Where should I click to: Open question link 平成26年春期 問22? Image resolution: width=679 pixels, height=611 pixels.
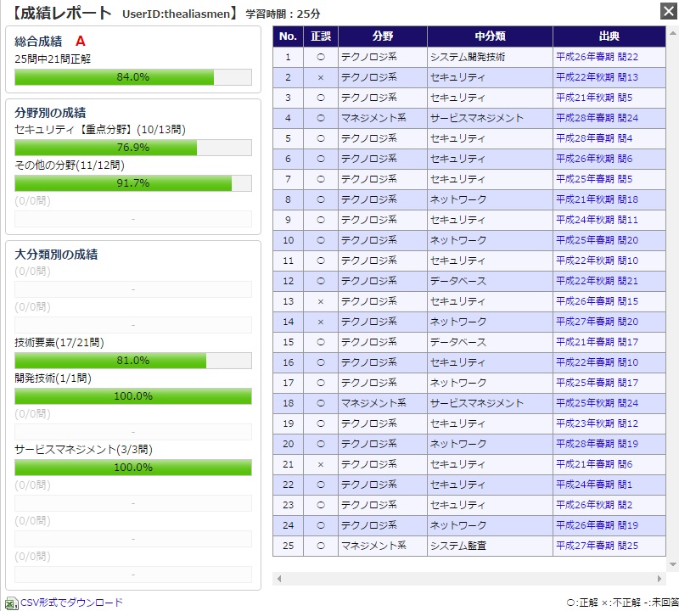[597, 57]
